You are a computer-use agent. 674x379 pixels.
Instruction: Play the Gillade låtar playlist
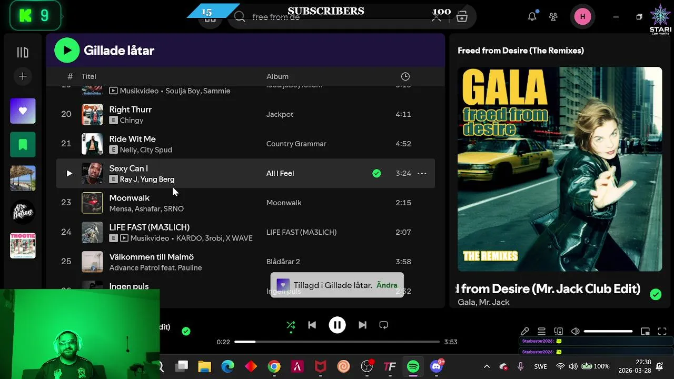[67, 51]
